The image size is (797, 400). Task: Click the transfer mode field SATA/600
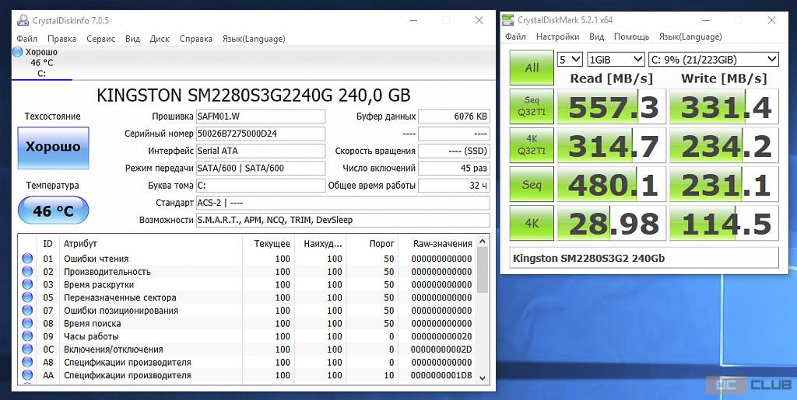(x=261, y=169)
